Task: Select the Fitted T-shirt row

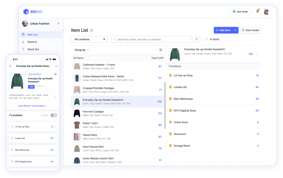Action: click(x=117, y=125)
